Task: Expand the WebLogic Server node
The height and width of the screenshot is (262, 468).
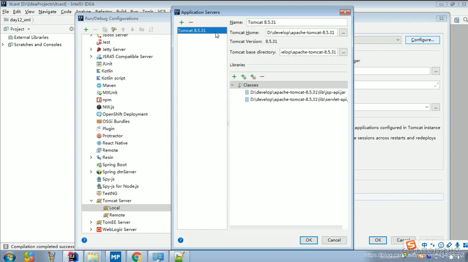Action: [x=91, y=229]
